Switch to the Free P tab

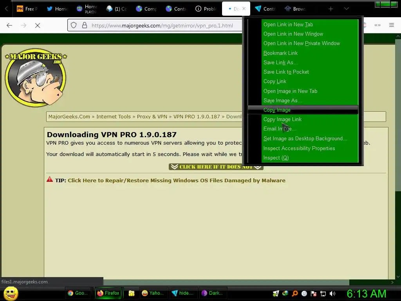[27, 9]
